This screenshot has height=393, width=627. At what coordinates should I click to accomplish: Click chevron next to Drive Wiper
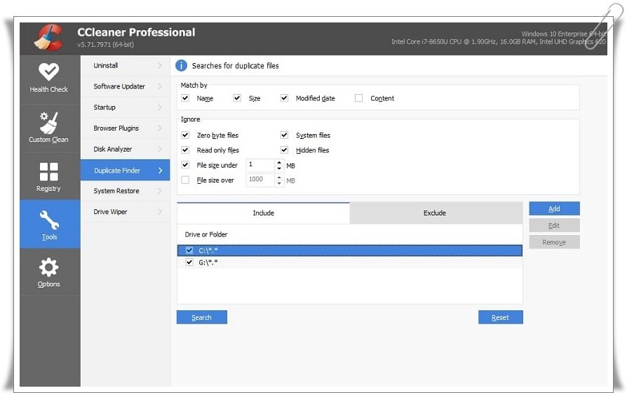pyautogui.click(x=160, y=212)
